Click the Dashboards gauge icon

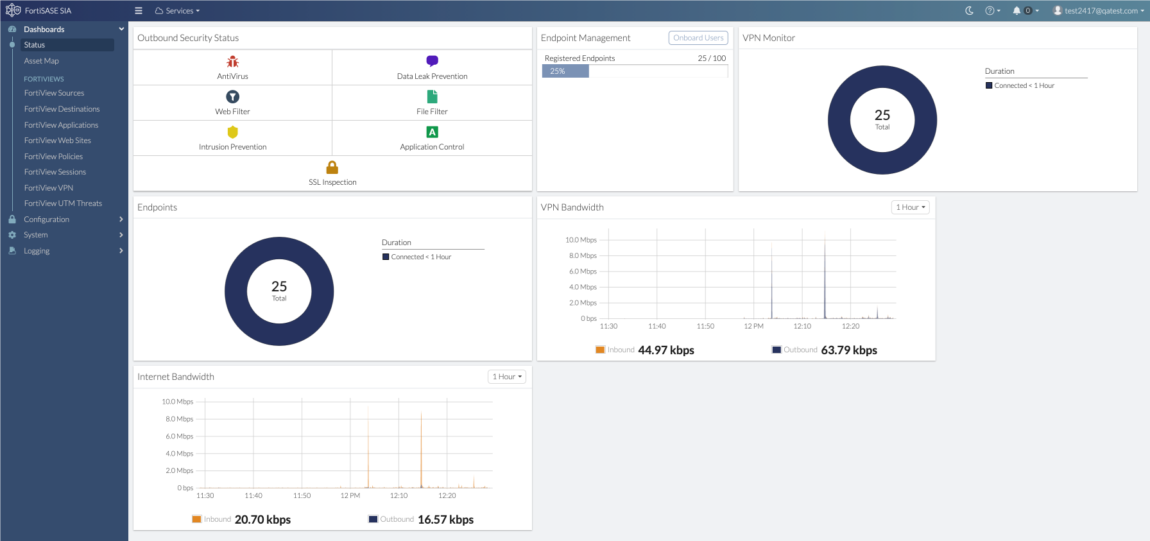(x=12, y=29)
